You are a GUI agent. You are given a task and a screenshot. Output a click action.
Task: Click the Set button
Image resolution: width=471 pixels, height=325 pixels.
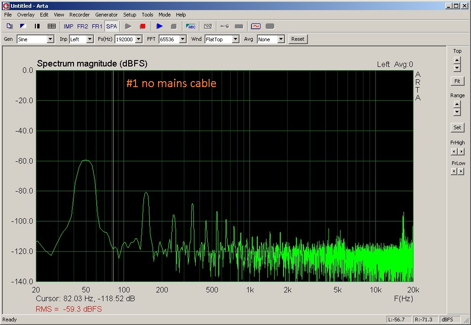tap(457, 127)
